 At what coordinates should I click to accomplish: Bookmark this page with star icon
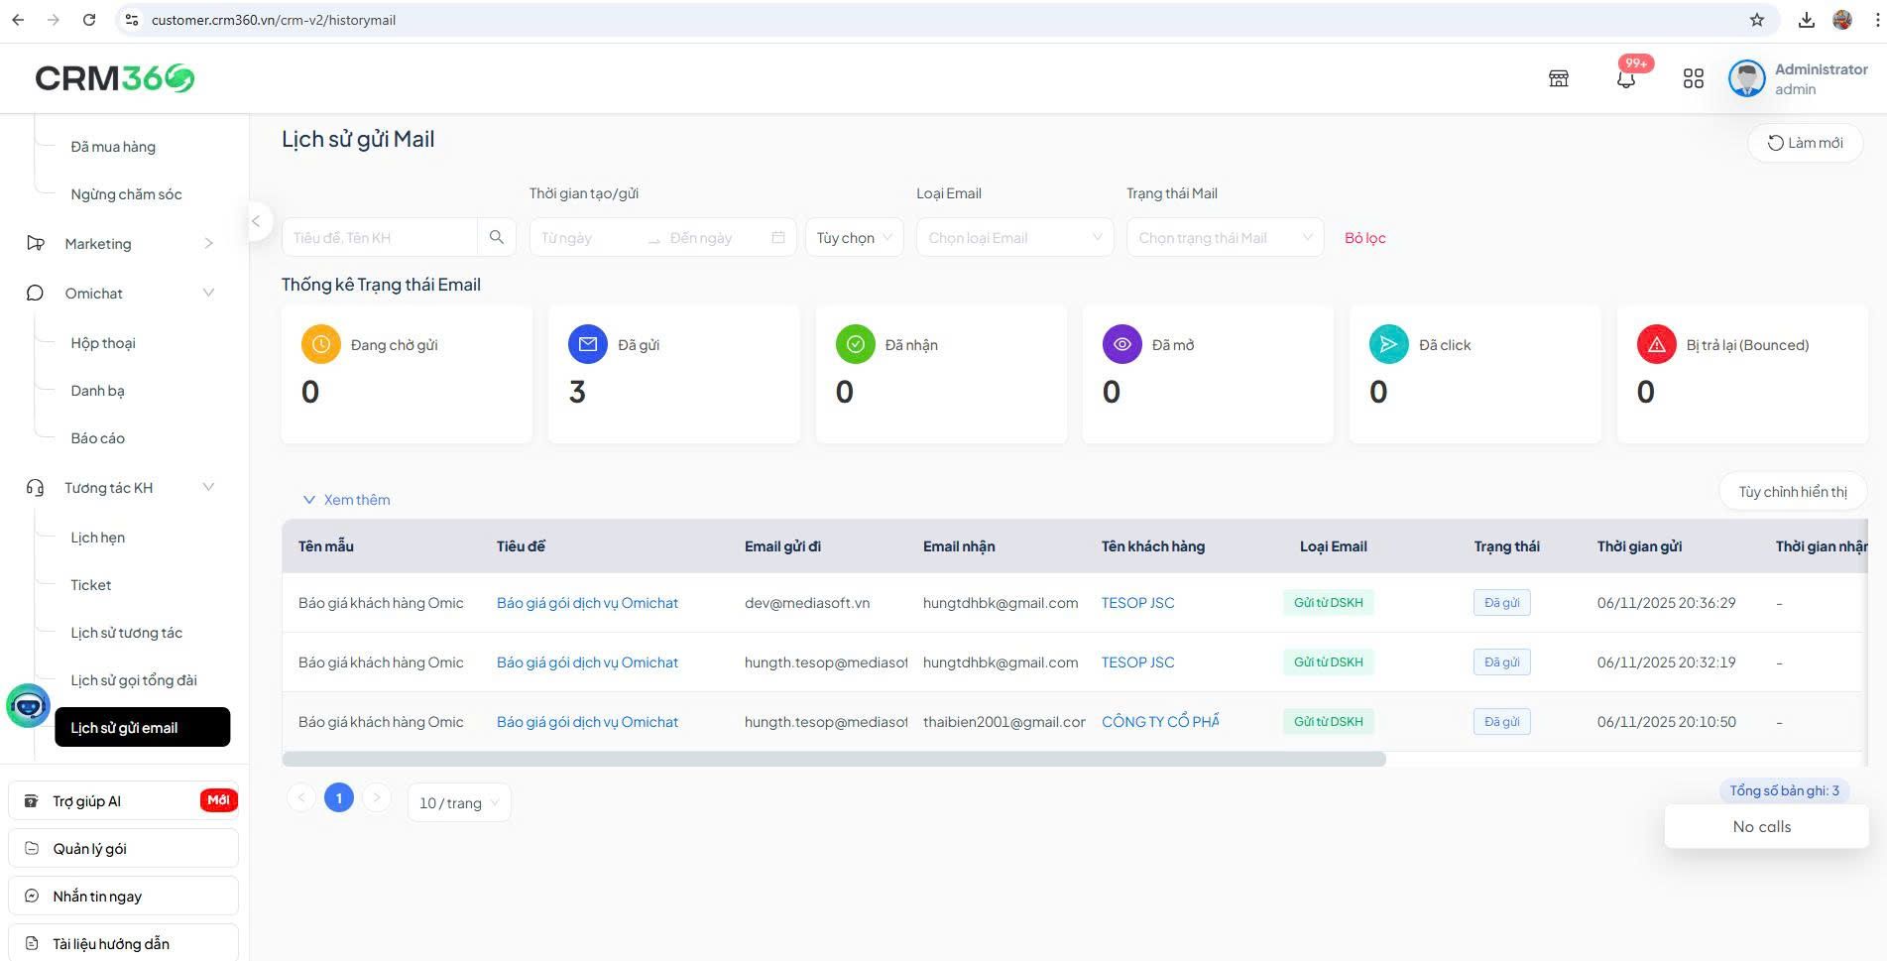point(1756,20)
